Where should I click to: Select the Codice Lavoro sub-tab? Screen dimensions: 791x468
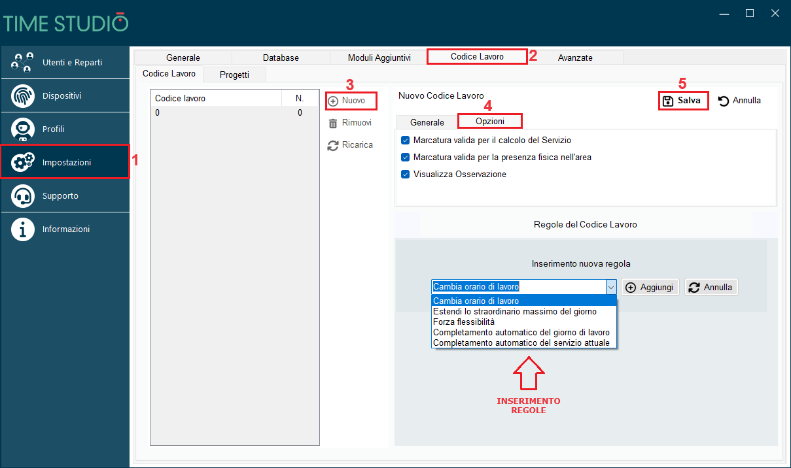point(169,73)
